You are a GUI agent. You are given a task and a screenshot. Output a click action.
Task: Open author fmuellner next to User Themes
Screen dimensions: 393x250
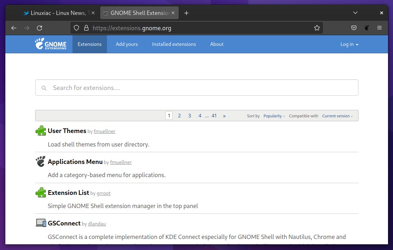104,131
